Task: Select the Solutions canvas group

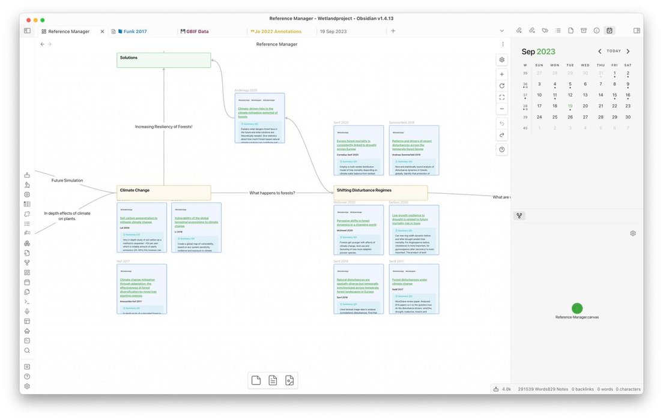Action: [163, 60]
